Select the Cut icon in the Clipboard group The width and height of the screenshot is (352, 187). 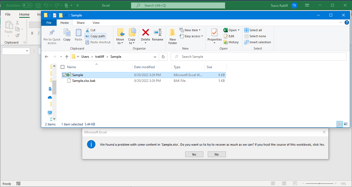tap(90, 30)
